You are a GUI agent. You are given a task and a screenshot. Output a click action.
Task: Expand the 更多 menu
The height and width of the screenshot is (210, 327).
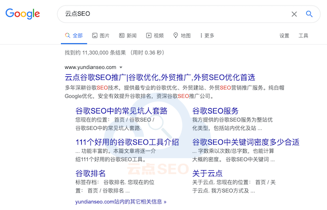pyautogui.click(x=207, y=35)
